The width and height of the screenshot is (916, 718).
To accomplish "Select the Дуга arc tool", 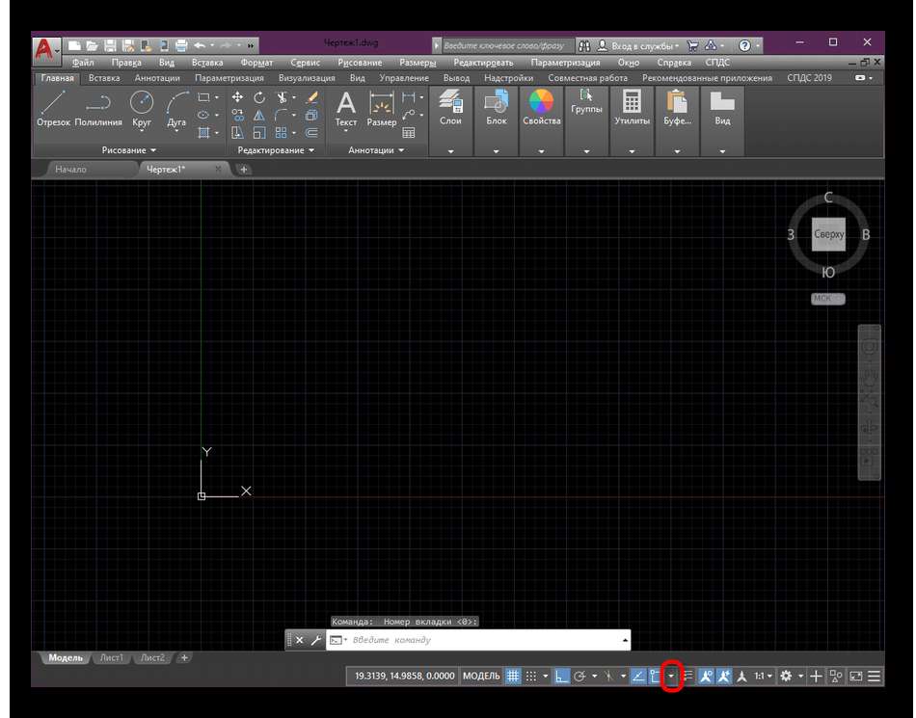I will click(176, 104).
